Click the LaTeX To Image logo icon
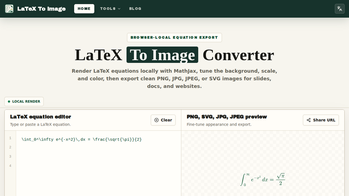The width and height of the screenshot is (349, 196). [x=9, y=9]
